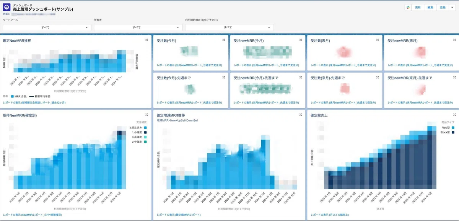This screenshot has height=221, width=459.
Task: Click the 更新 refresh button
Action: point(418,7)
